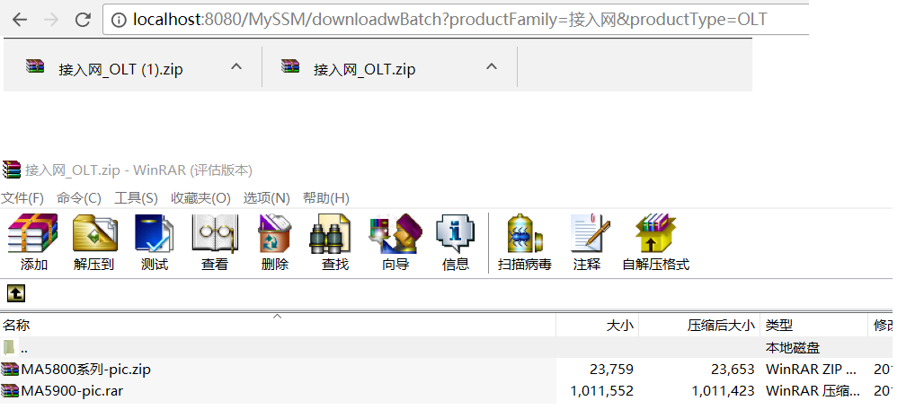Click the WinRAR ZIP type cell
The height and width of the screenshot is (418, 924).
click(812, 370)
